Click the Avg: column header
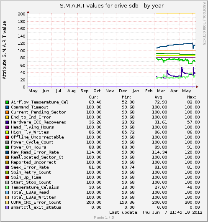208x222 pixels. coord(159,97)
